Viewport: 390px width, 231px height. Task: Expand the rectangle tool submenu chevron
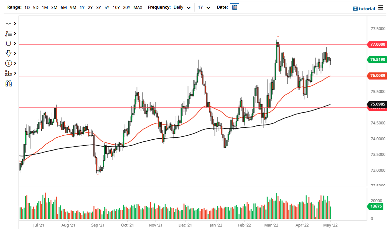14,43
